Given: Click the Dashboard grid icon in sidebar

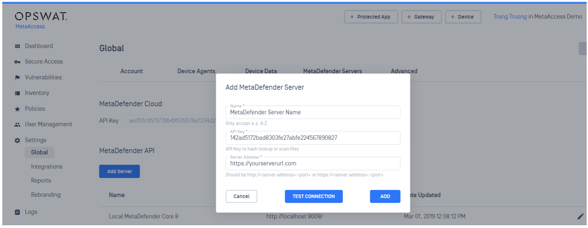Looking at the screenshot, I should click(x=17, y=46).
